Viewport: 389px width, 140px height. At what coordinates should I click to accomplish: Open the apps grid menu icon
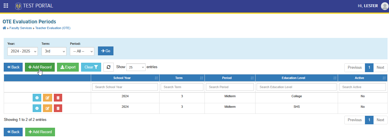(6, 6)
